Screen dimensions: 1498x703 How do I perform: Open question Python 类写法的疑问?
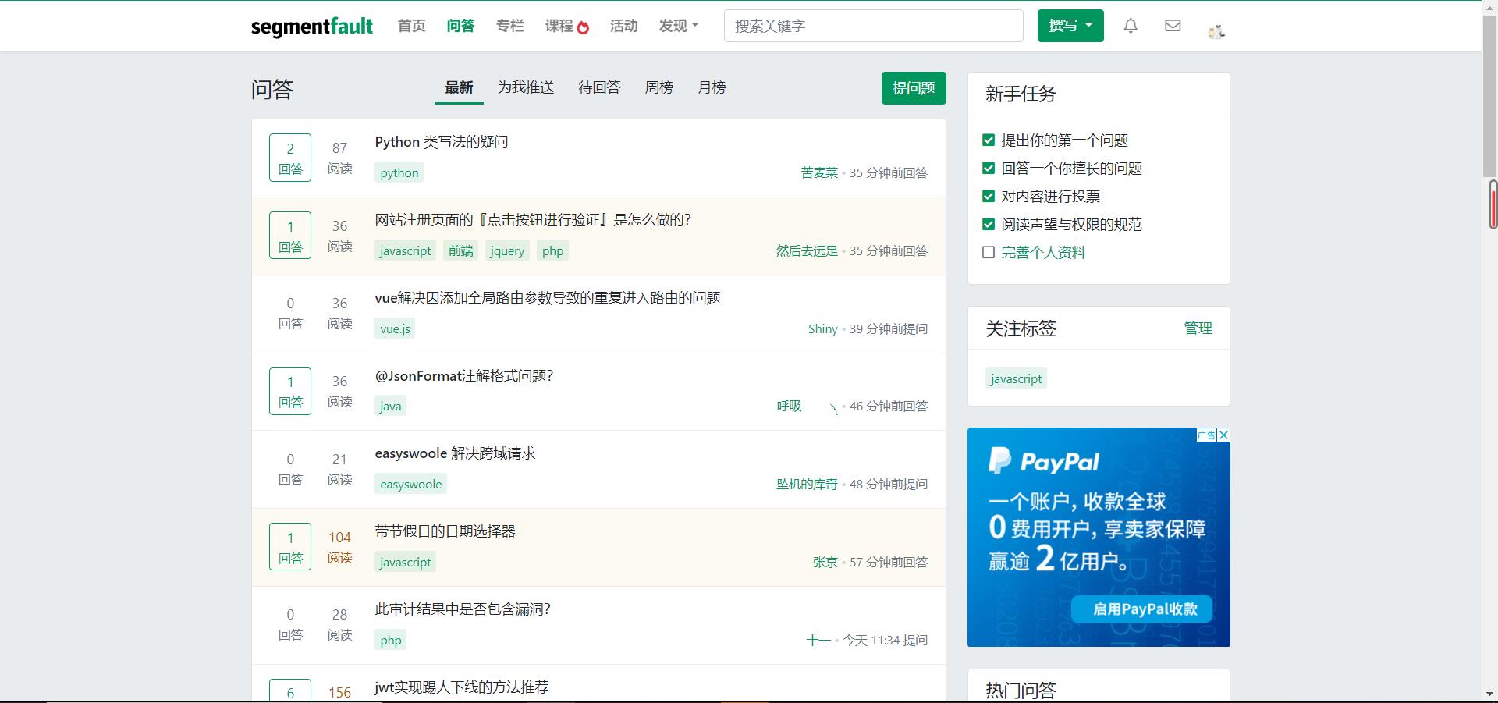tap(442, 142)
